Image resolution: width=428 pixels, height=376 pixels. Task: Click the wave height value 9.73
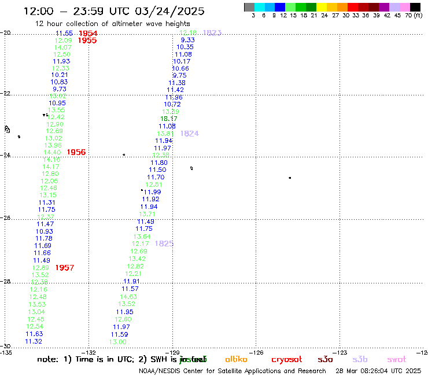click(x=60, y=89)
